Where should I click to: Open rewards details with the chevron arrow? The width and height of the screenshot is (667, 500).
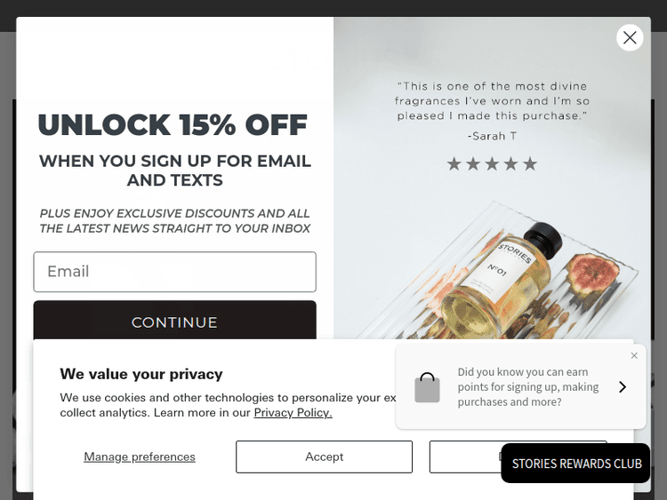623,387
